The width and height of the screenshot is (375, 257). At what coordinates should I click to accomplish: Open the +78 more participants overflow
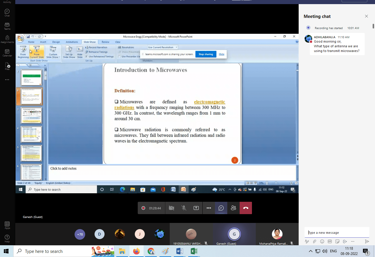[x=80, y=234]
